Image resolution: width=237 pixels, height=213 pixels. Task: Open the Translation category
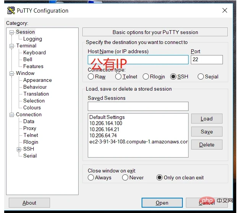[36, 94]
